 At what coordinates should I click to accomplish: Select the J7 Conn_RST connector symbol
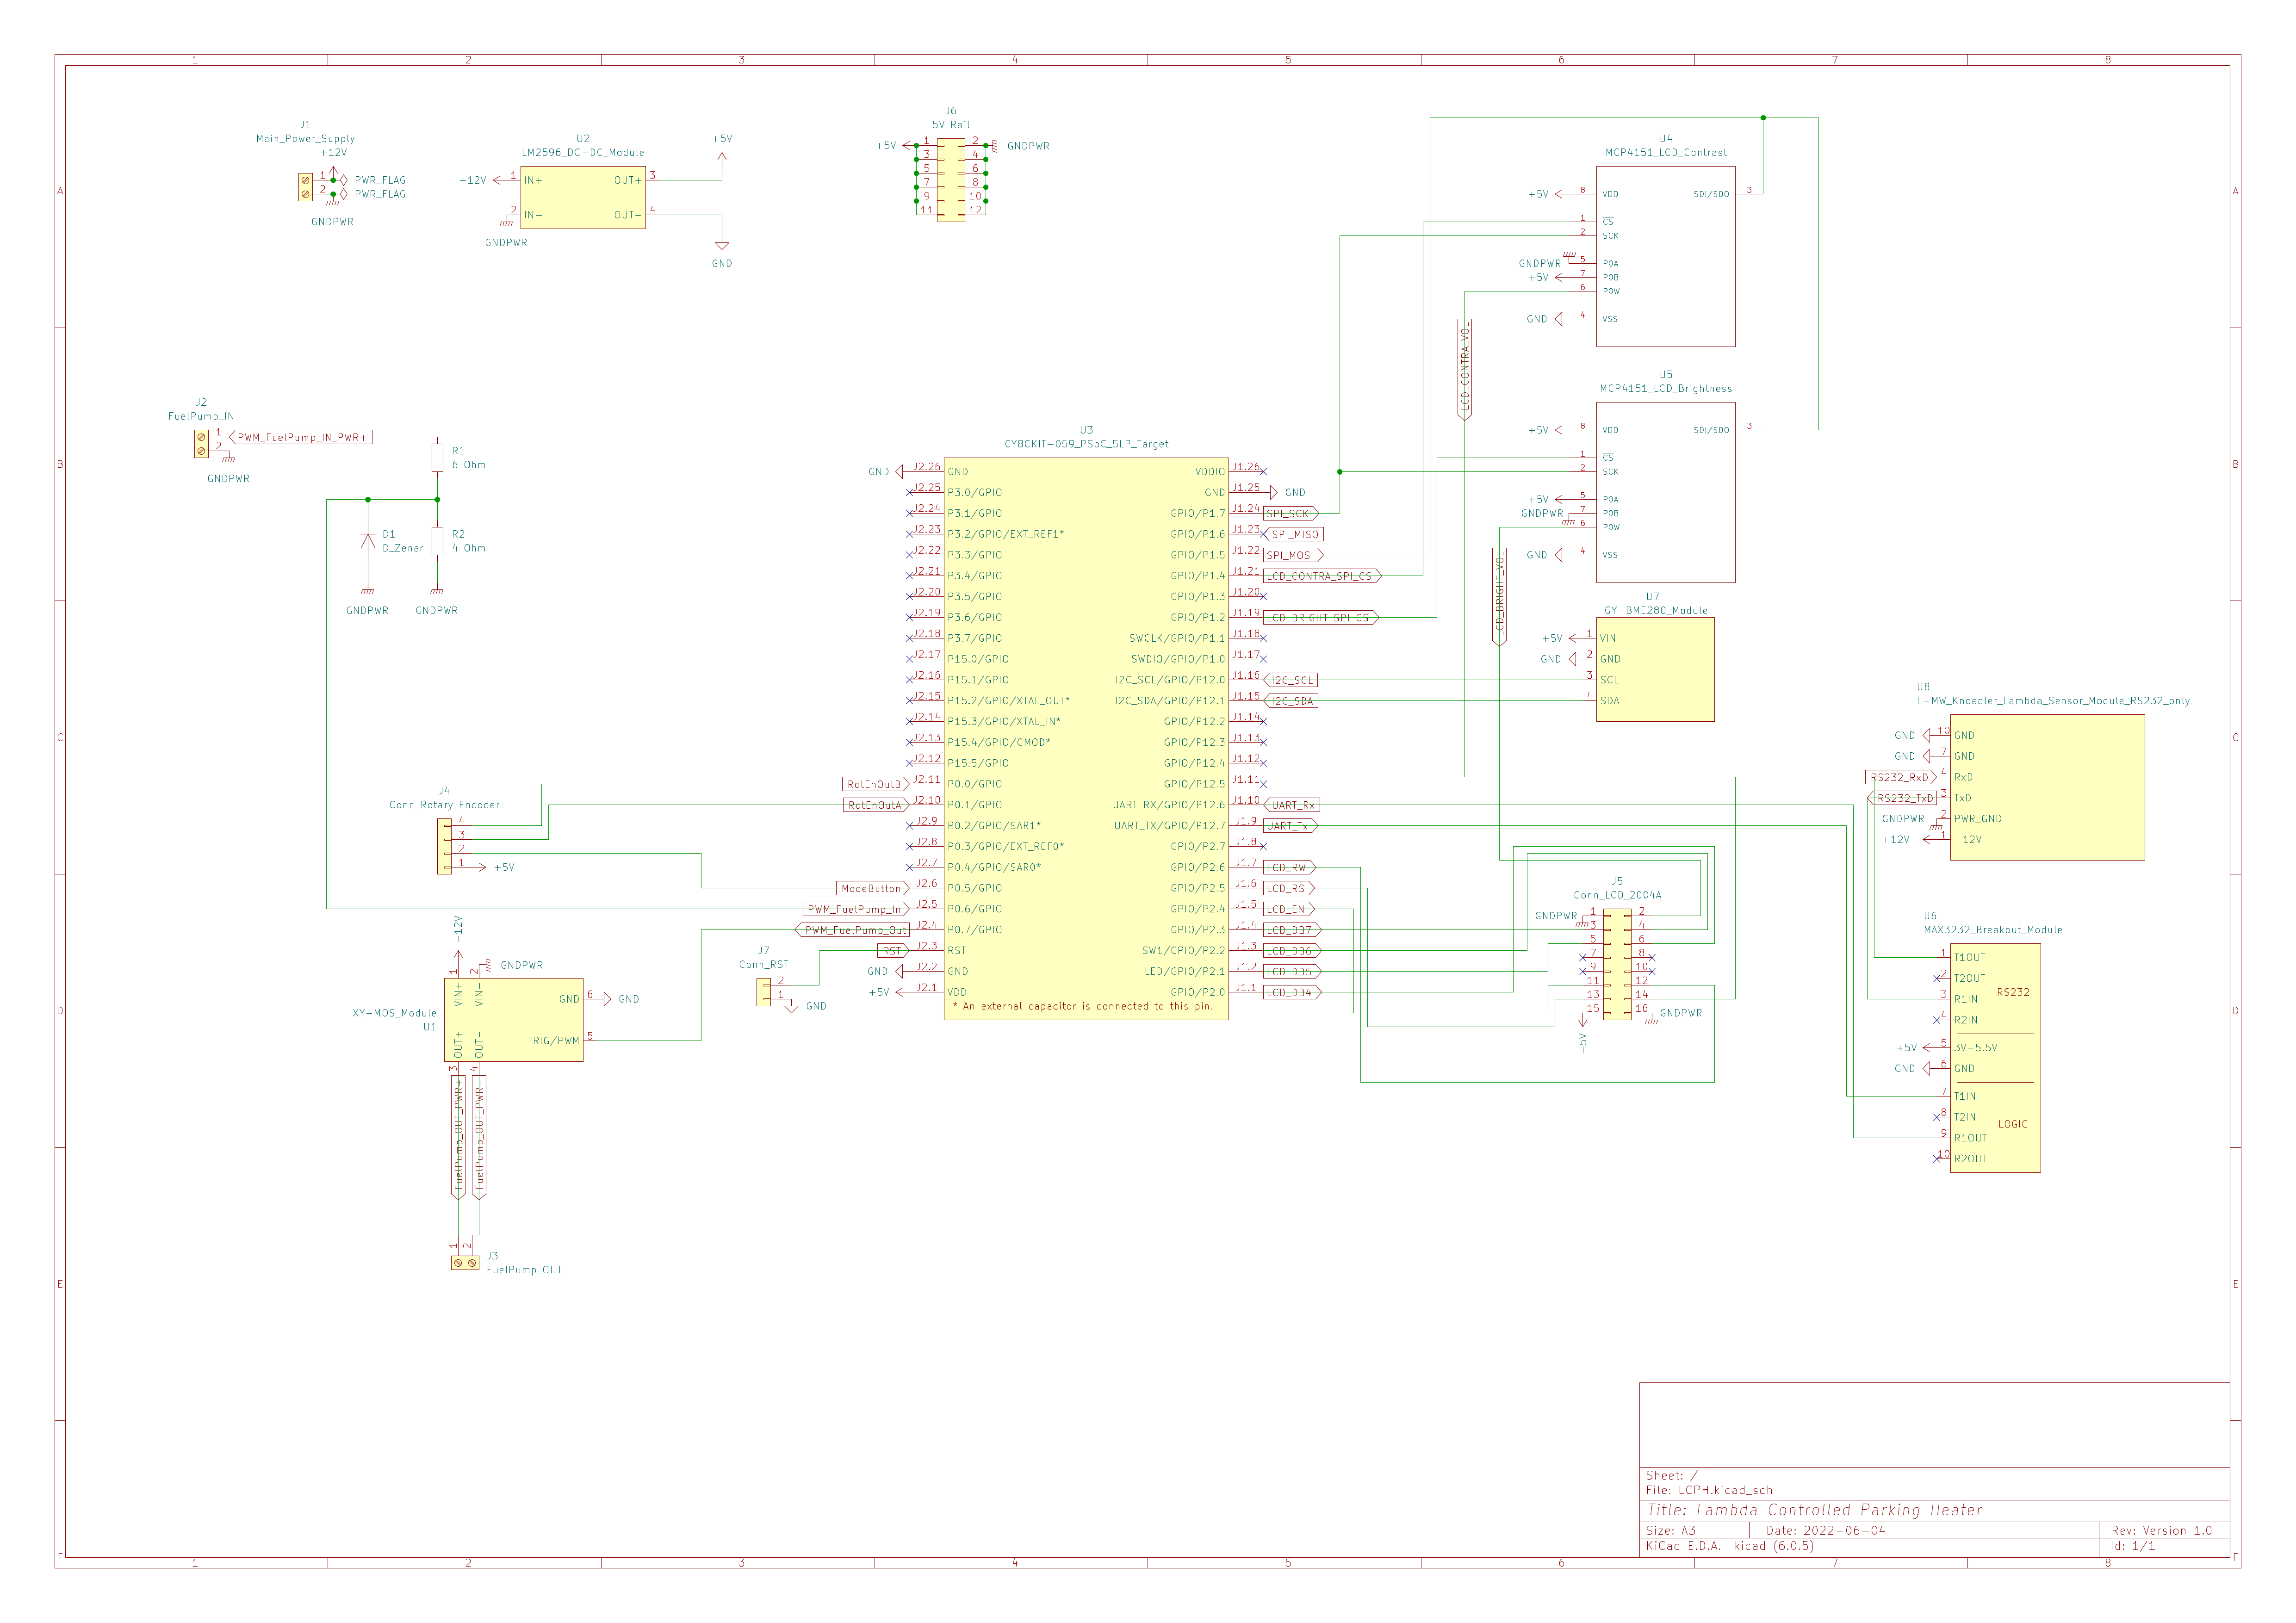point(764,991)
